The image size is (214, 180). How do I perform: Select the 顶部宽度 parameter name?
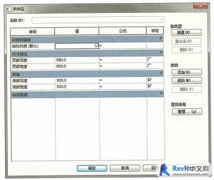pyautogui.click(x=20, y=66)
